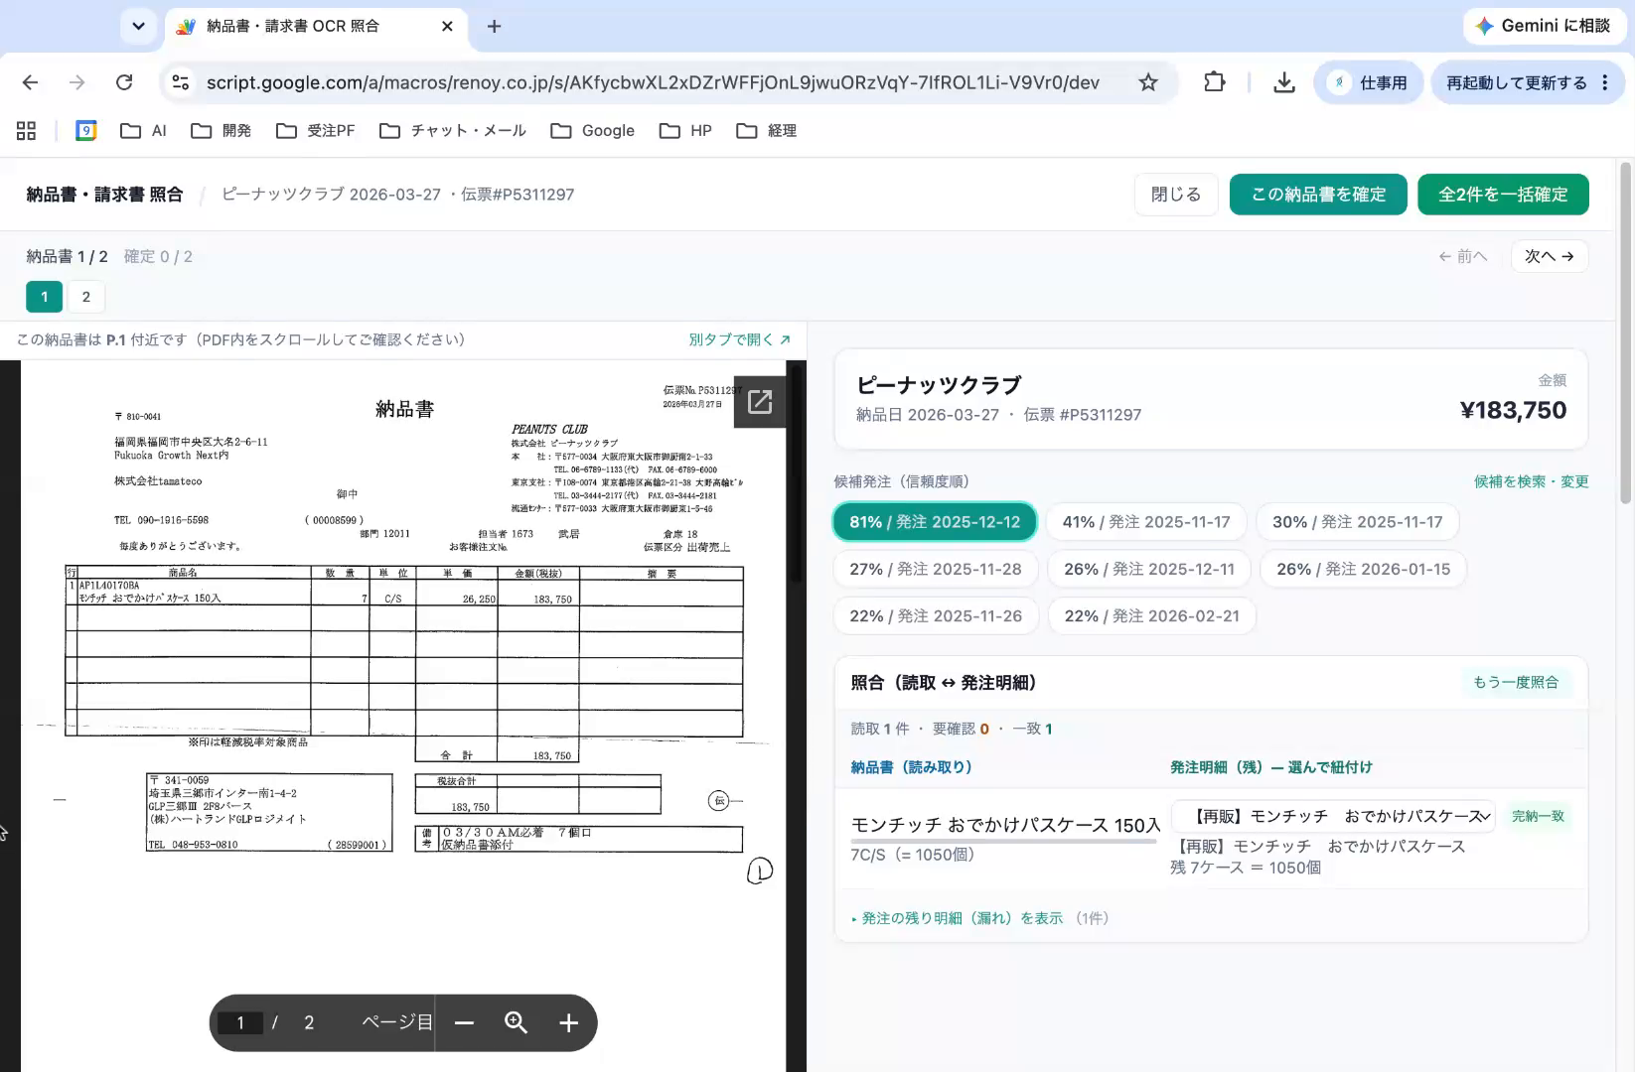Screen dimensions: 1635x1072
Task: Select candidate 26% / 発注 2025-12-11
Action: 1149,569
